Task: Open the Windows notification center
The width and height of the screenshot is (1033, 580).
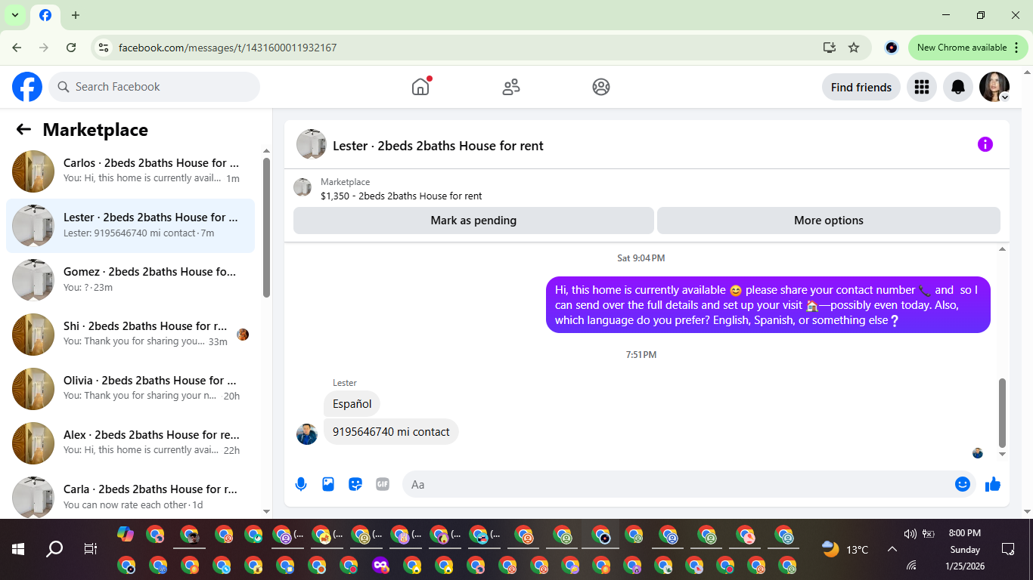Action: click(x=1007, y=549)
